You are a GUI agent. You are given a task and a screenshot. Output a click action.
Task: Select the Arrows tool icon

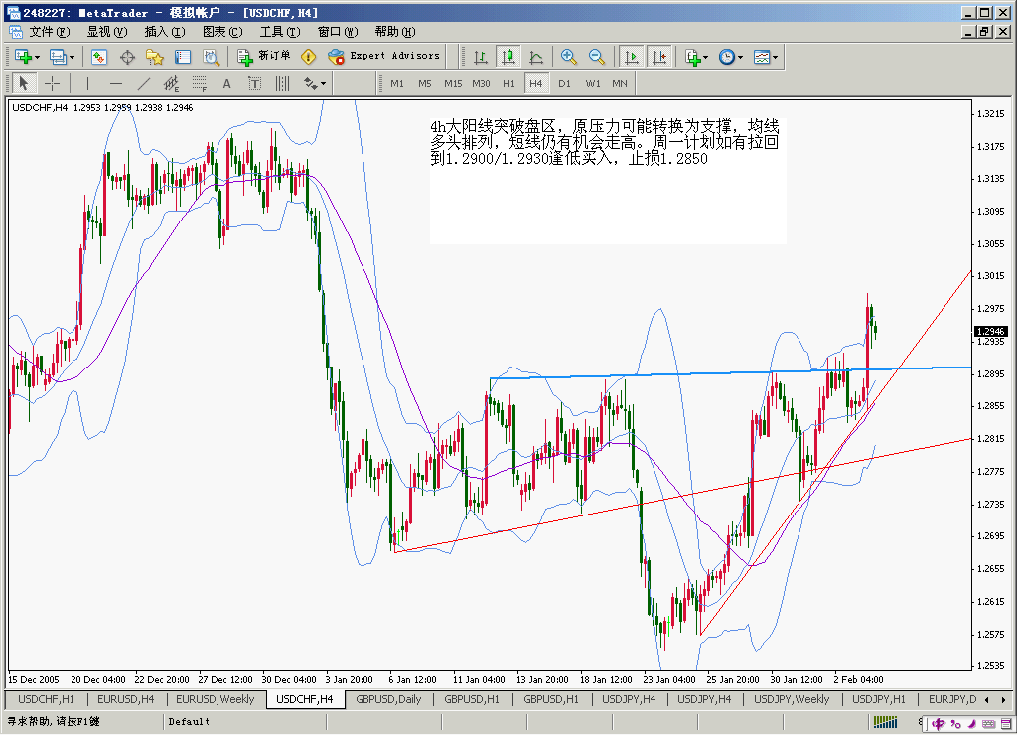click(x=310, y=83)
